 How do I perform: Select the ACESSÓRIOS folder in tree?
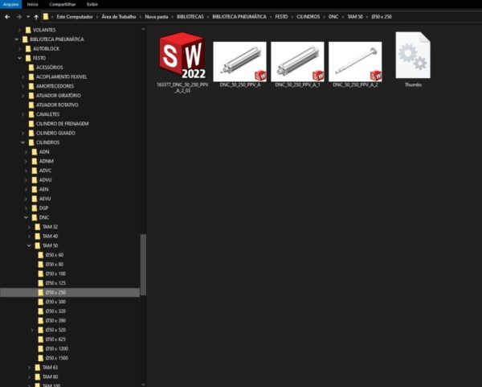(46, 68)
